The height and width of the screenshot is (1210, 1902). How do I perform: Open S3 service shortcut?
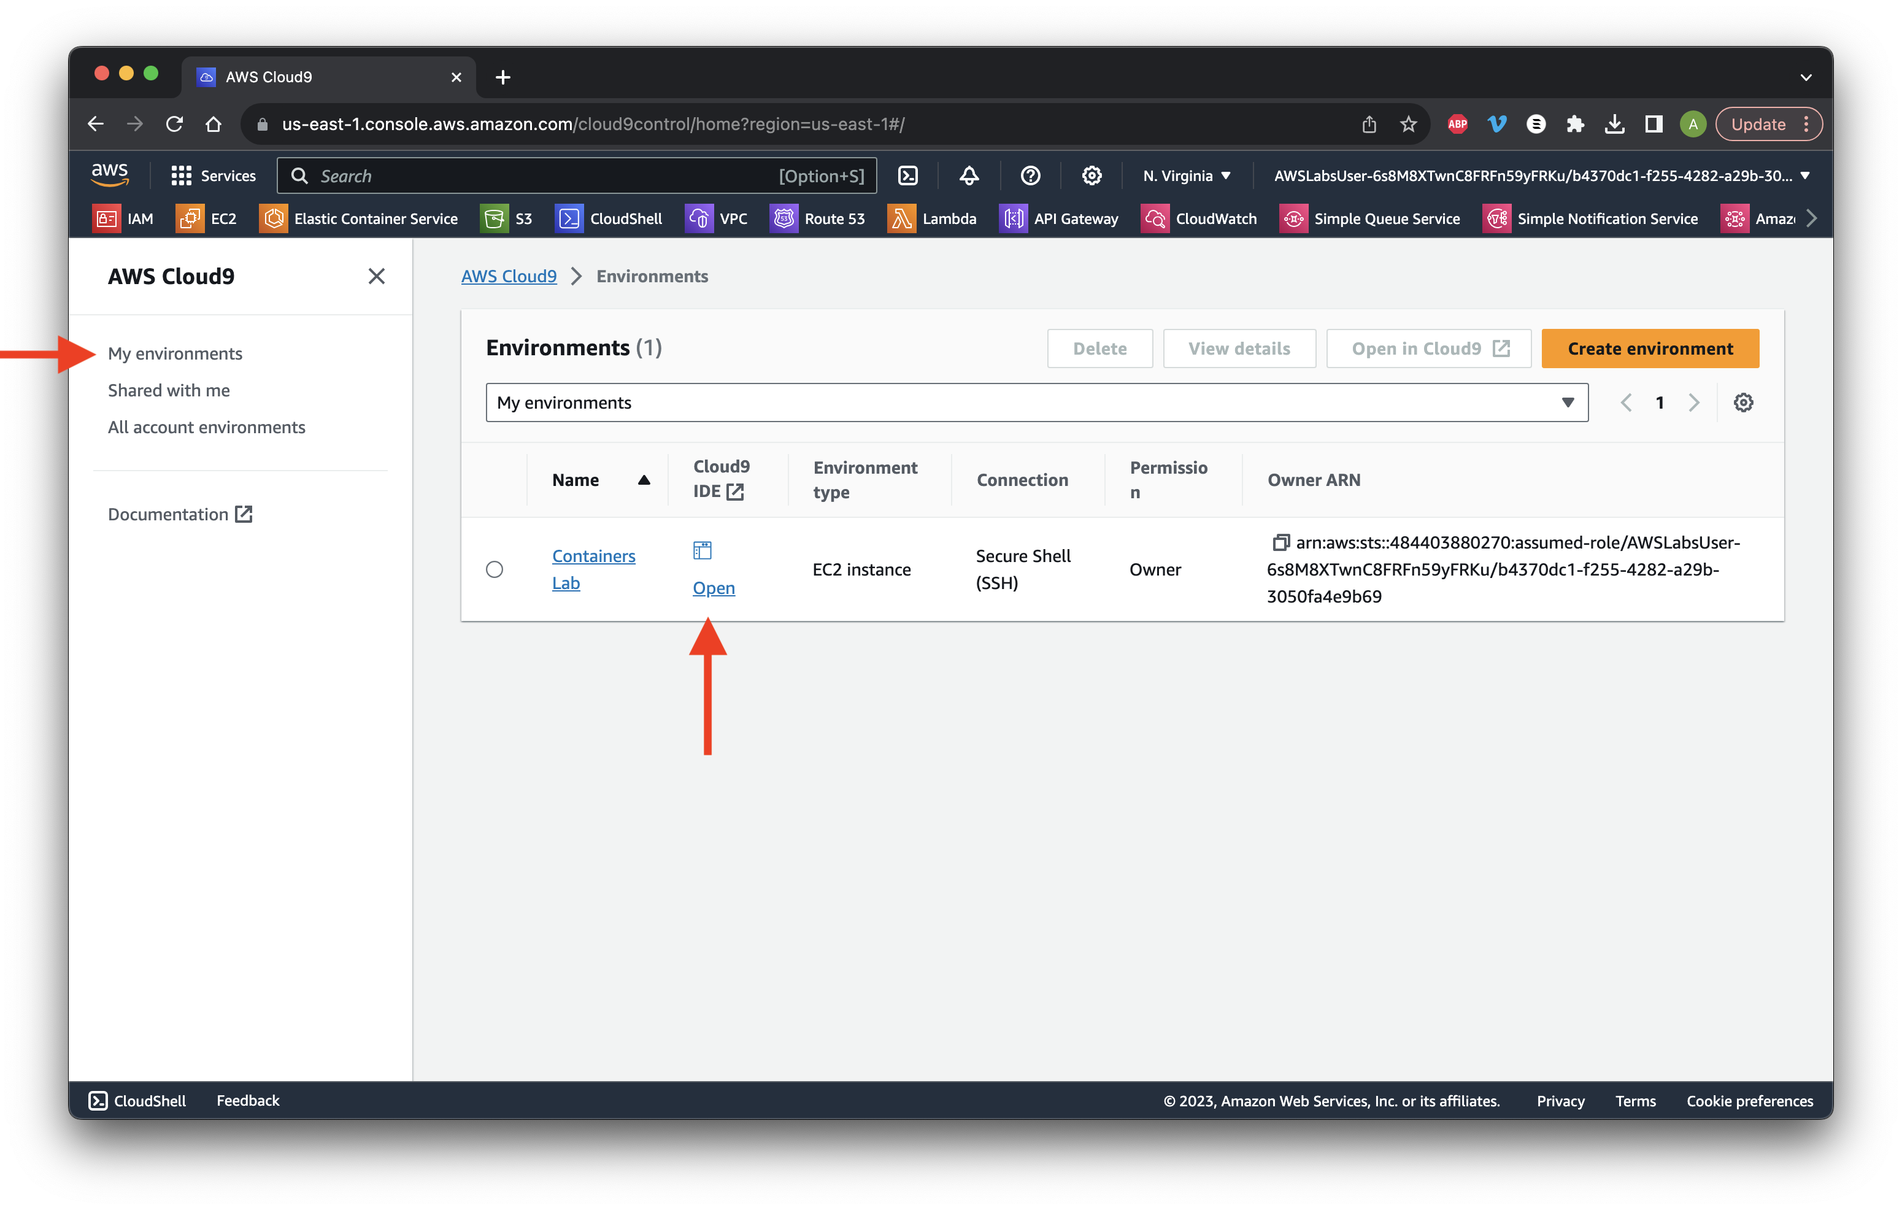tap(507, 219)
